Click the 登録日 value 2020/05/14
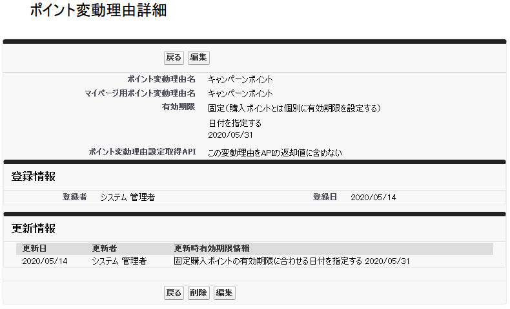 tap(373, 198)
